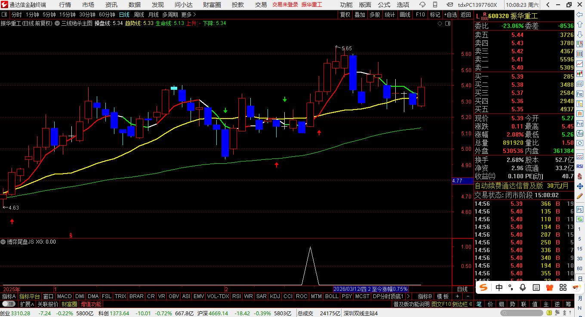Click the back arrow icon in right sidebar
This screenshot has width=585, height=317.
click(579, 14)
